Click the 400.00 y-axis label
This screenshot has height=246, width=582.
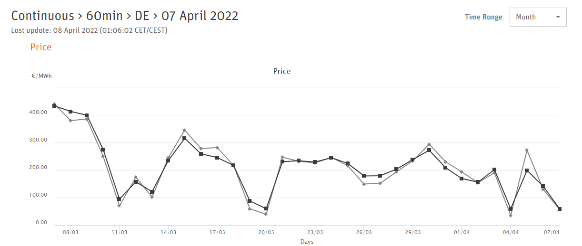38,113
